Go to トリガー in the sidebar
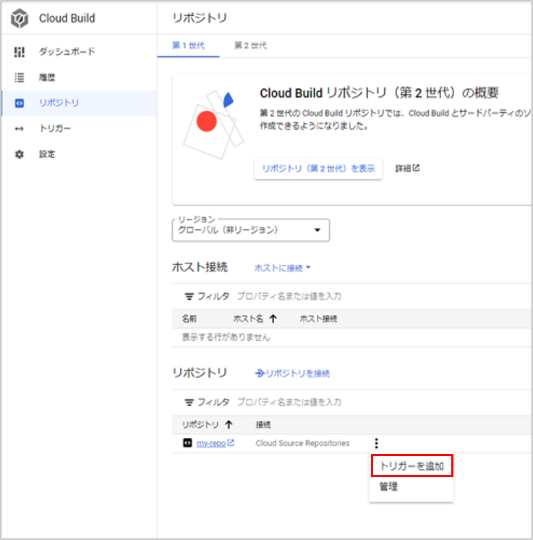 (55, 129)
